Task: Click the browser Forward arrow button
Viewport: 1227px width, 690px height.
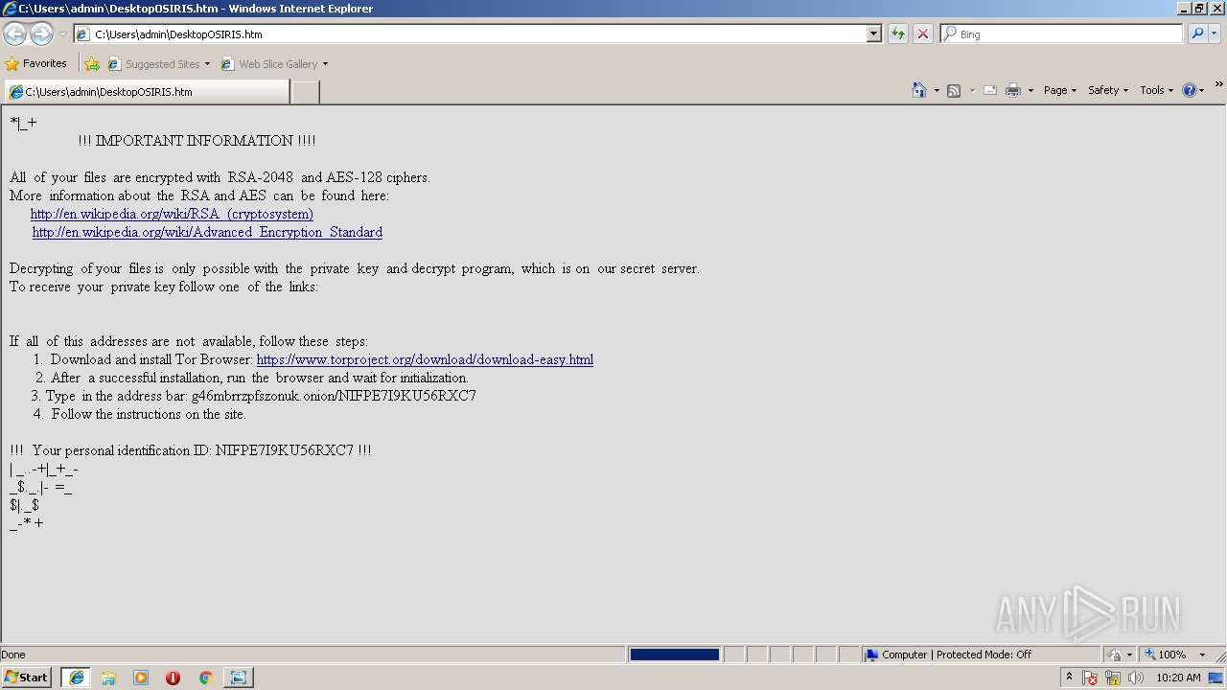Action: 41,34
